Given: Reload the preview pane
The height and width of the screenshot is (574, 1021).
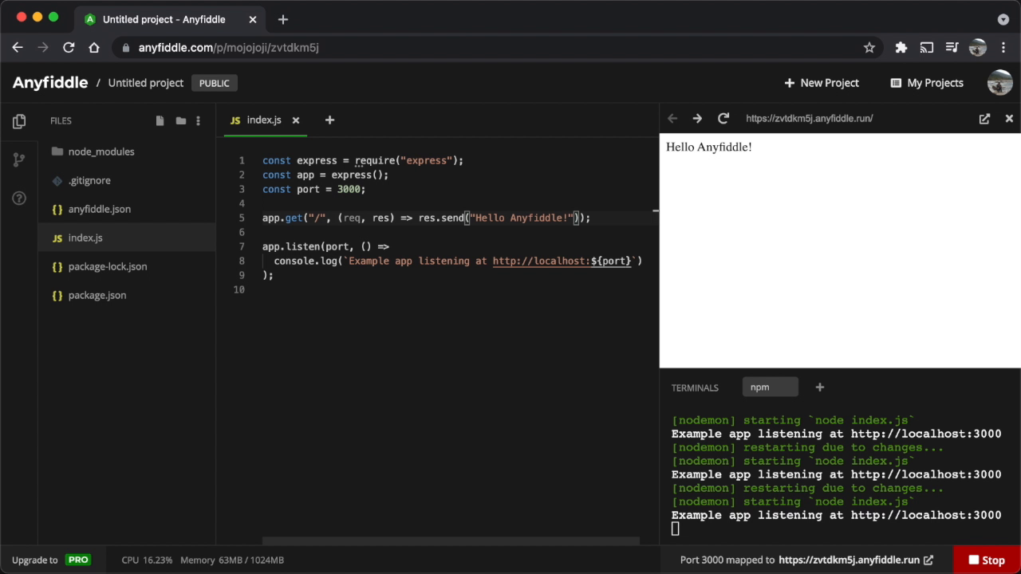Looking at the screenshot, I should pyautogui.click(x=723, y=118).
